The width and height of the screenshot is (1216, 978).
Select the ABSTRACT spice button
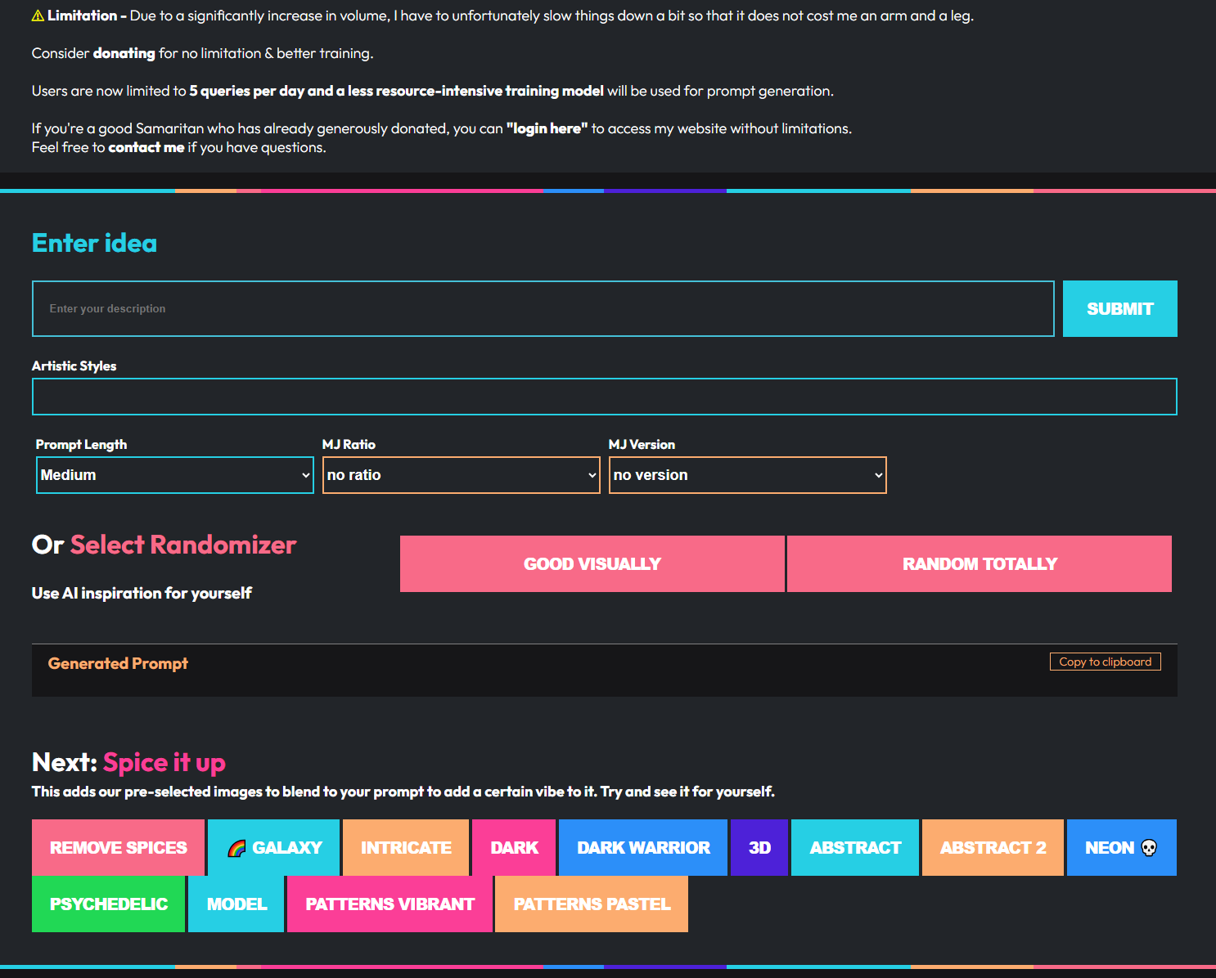coord(855,847)
